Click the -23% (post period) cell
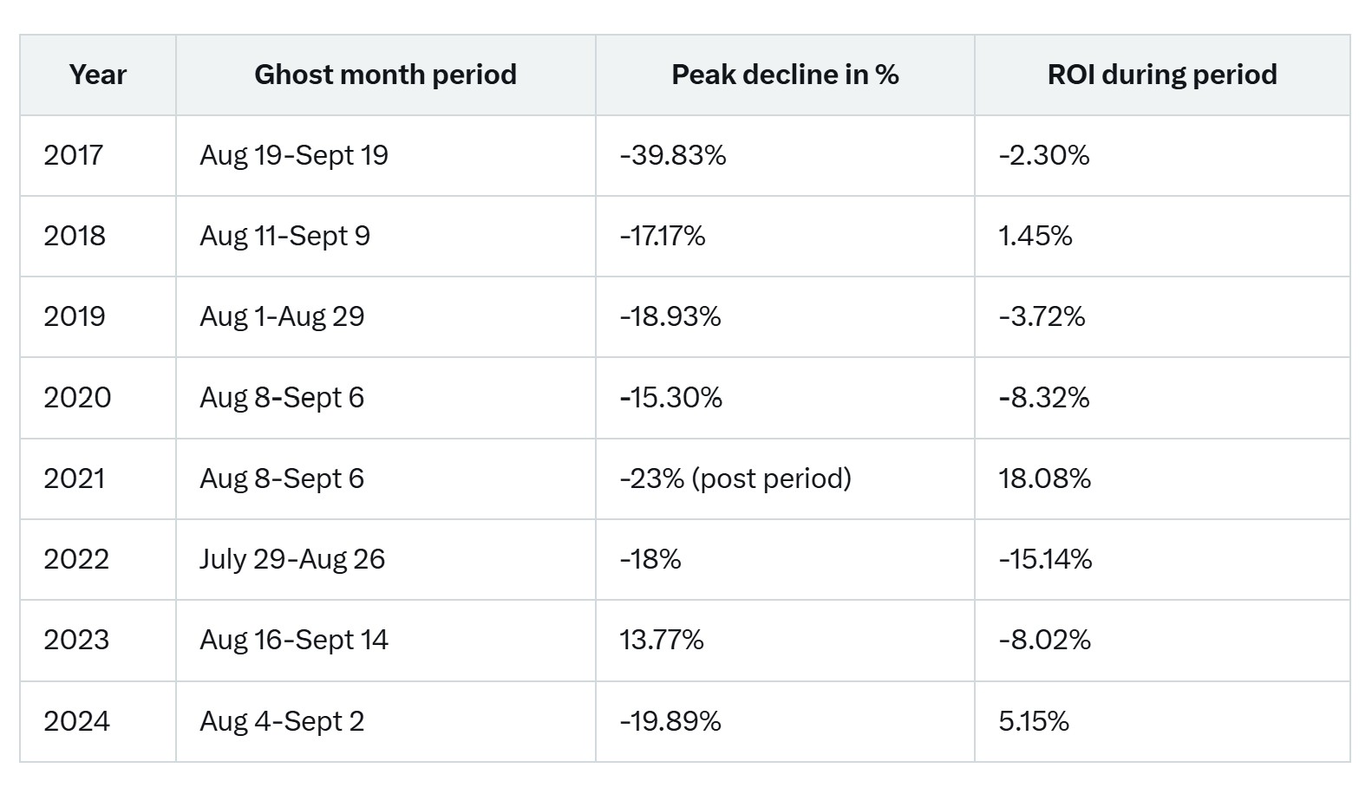Screen dimensions: 1372x794 (735, 478)
